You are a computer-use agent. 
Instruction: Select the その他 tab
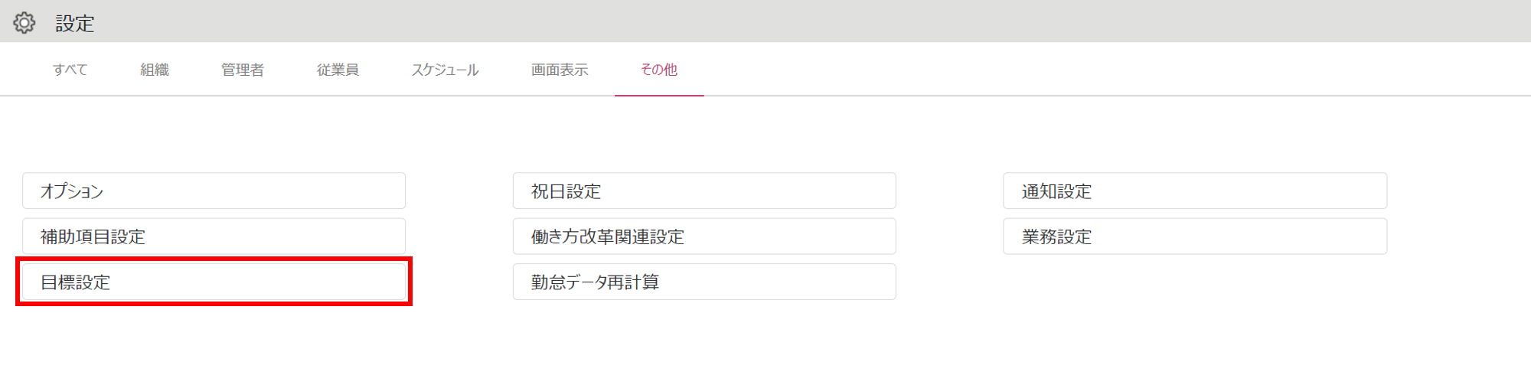tap(659, 70)
